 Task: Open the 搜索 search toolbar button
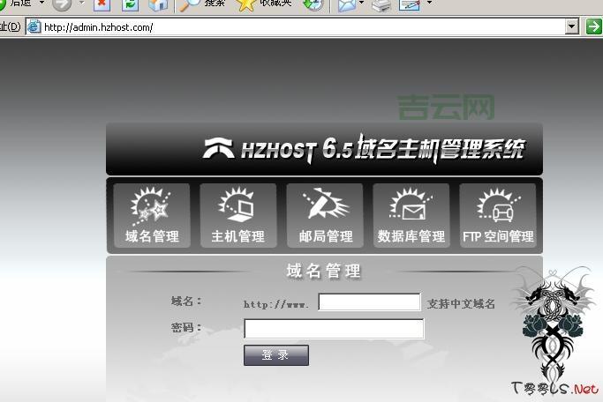point(202,4)
